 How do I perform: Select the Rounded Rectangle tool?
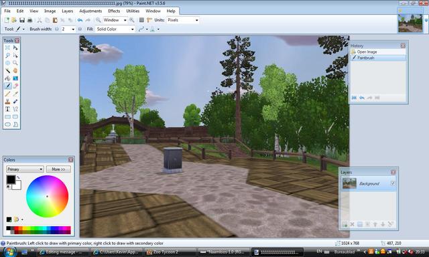click(x=15, y=117)
